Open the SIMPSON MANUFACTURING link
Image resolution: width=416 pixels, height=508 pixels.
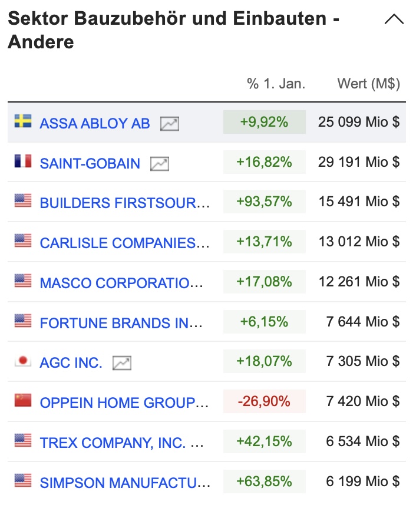pos(124,483)
